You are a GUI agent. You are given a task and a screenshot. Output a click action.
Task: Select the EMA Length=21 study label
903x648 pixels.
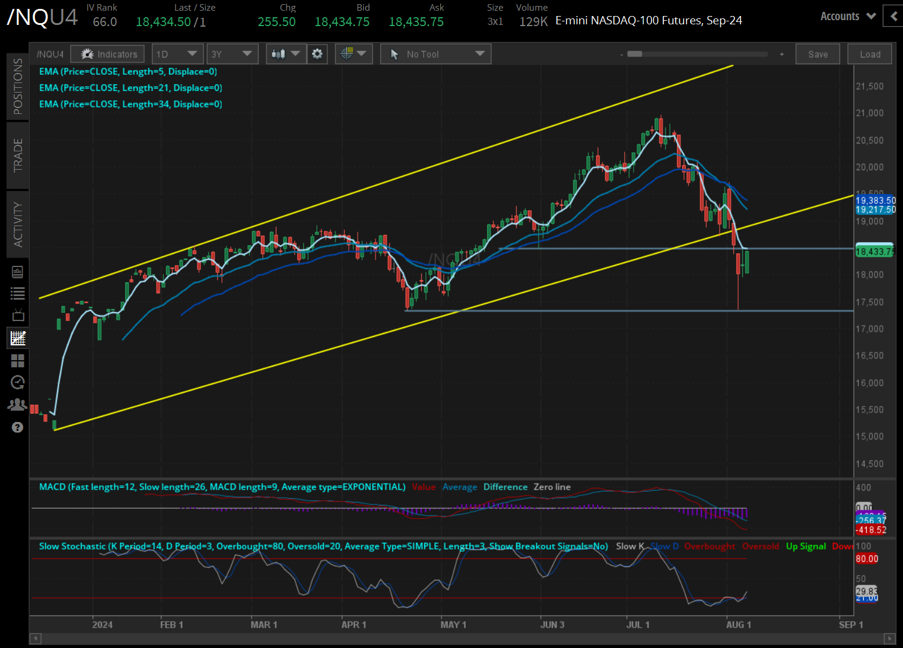click(131, 88)
